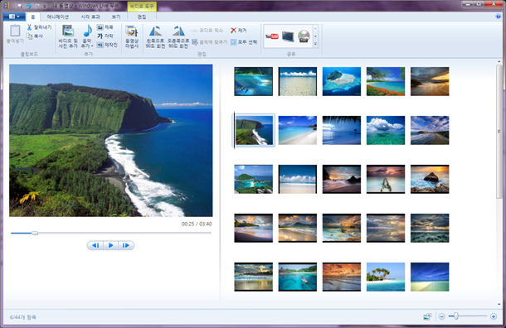The height and width of the screenshot is (328, 506).
Task: Click the storyboard scroll-up arrow
Action: pyautogui.click(x=499, y=62)
